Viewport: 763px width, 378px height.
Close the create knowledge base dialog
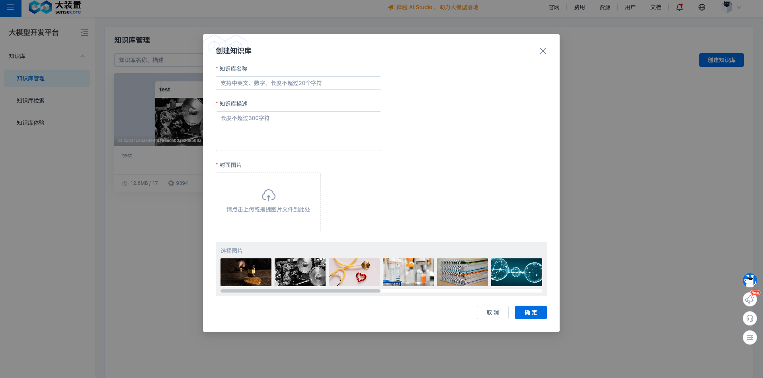click(542, 51)
